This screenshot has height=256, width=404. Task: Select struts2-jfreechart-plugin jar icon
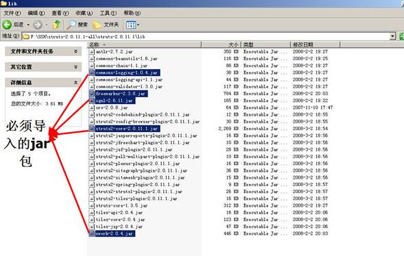point(92,142)
